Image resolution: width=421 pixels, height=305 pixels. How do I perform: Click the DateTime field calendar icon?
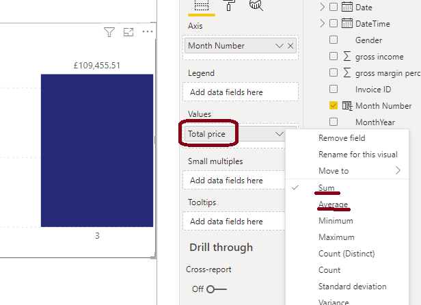[x=347, y=23]
